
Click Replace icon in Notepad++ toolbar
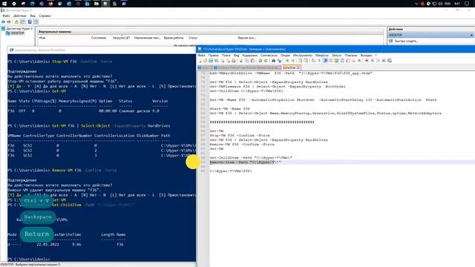pos(279,61)
